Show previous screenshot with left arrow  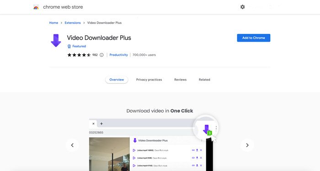pyautogui.click(x=72, y=145)
